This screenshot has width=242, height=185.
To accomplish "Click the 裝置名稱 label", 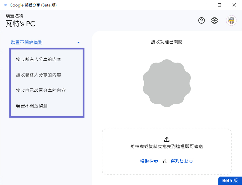I will 15,16.
